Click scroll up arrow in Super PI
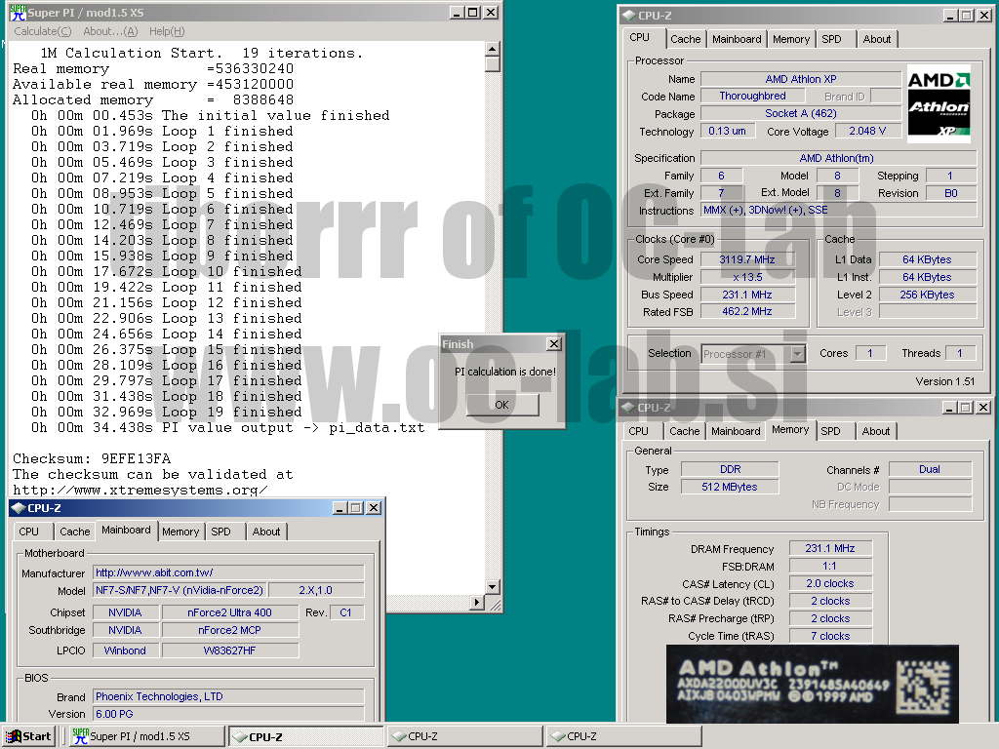999x749 pixels. (493, 49)
